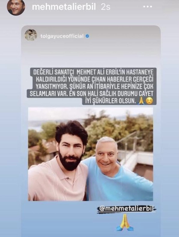Click caption line starting "DEĞERLİ SANATÇI"
This screenshot has width=179, height=237.
pos(93,72)
